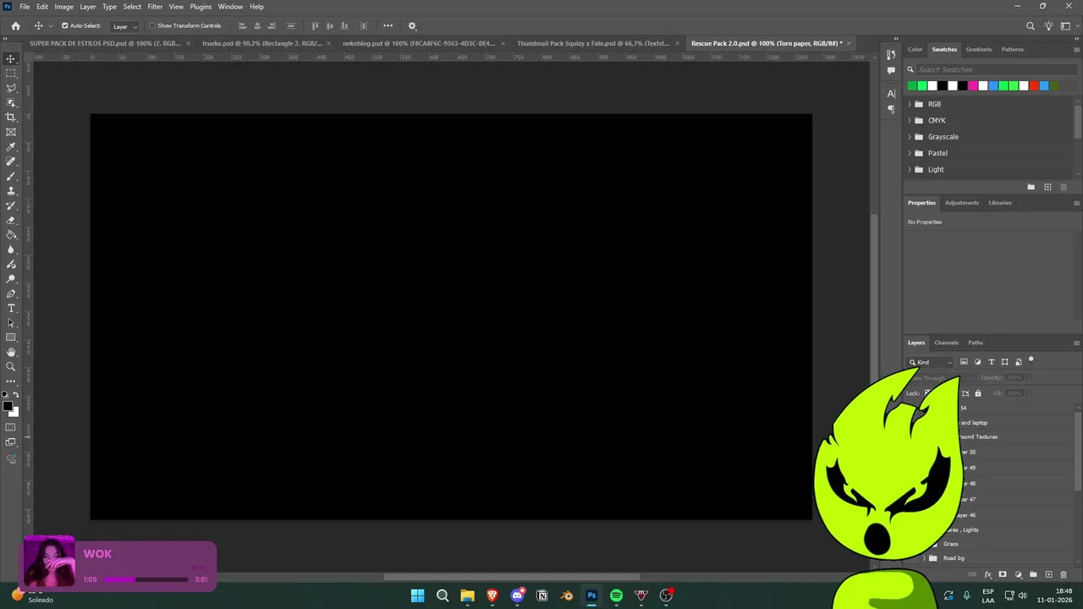
Task: Select the Rectangle shape tool
Action: coord(11,337)
